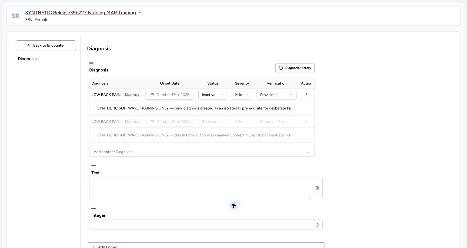Click the note icon beside the Text field
The image size is (467, 248).
coord(317,188)
